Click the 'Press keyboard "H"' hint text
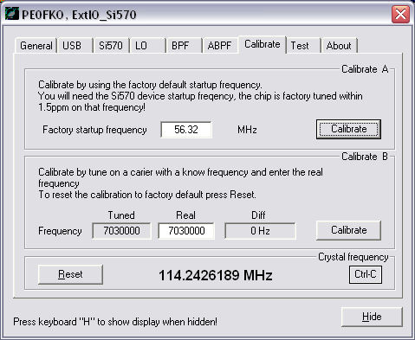 115,322
